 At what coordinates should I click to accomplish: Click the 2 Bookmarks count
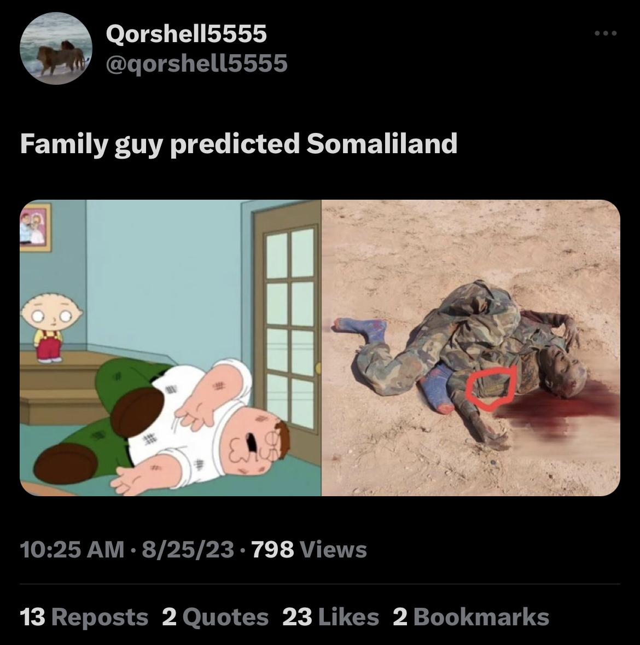pyautogui.click(x=471, y=617)
